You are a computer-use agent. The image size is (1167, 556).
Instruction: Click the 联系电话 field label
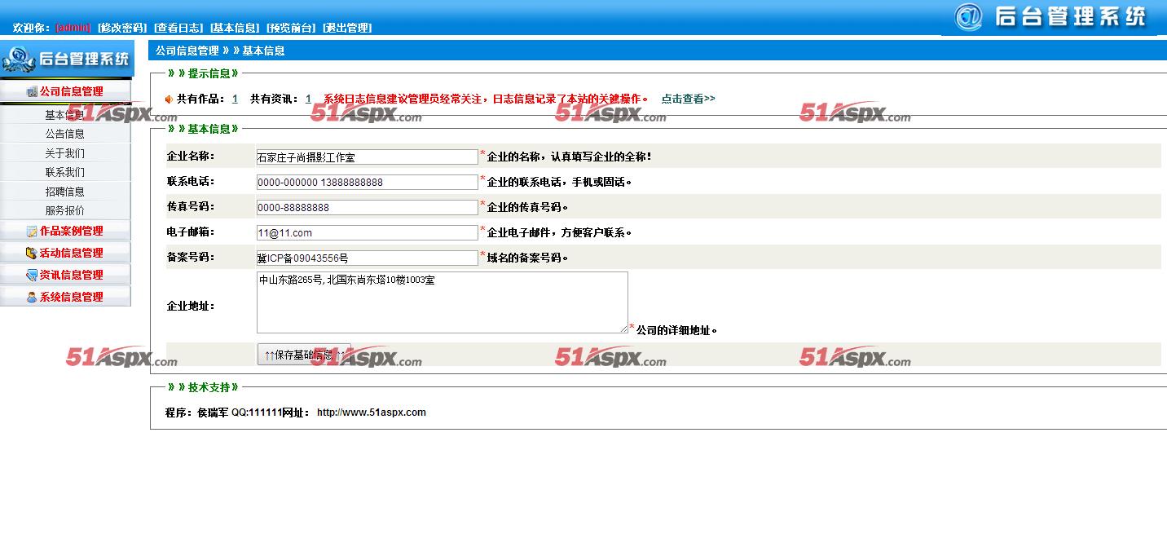191,181
